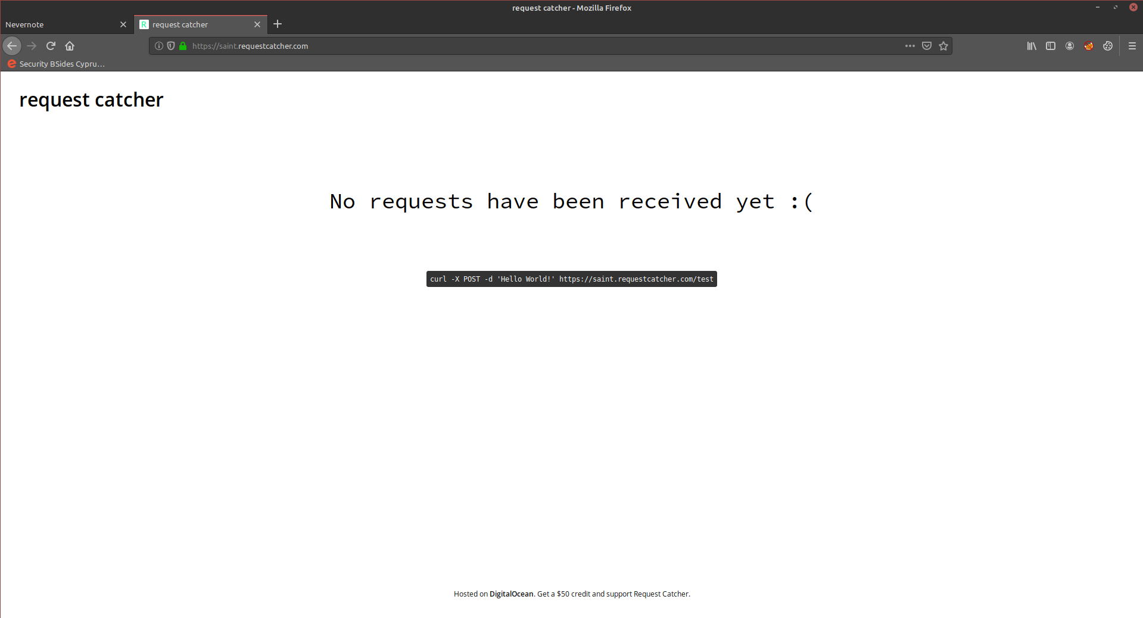
Task: Open the Firefox account icon
Action: click(x=1070, y=46)
